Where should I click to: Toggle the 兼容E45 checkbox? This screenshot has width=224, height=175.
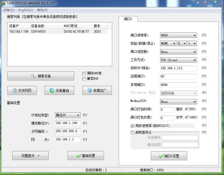(x=84, y=79)
